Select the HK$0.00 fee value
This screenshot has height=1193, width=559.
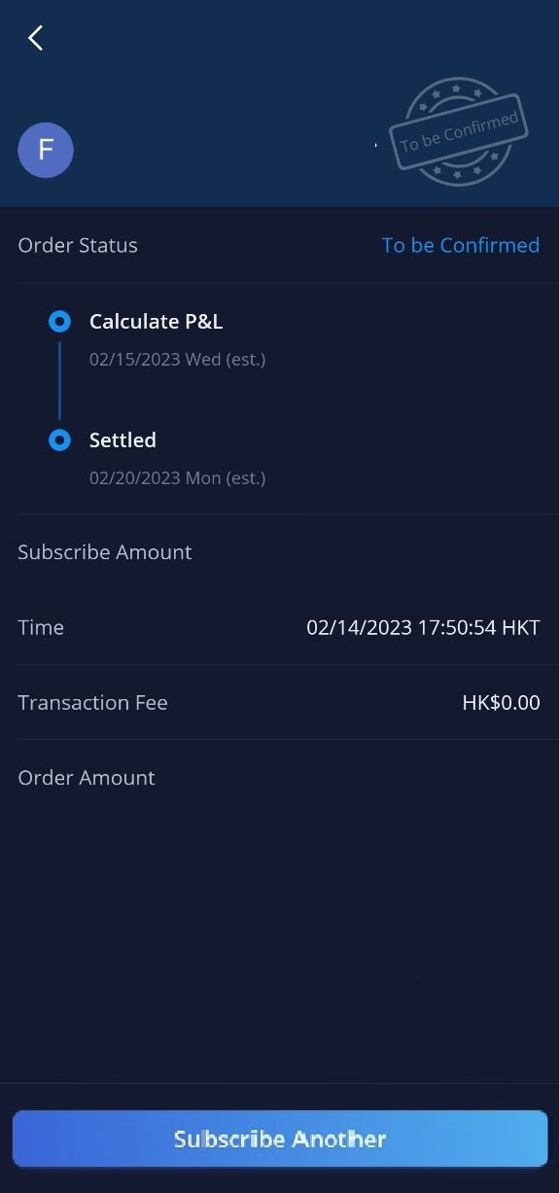click(501, 702)
